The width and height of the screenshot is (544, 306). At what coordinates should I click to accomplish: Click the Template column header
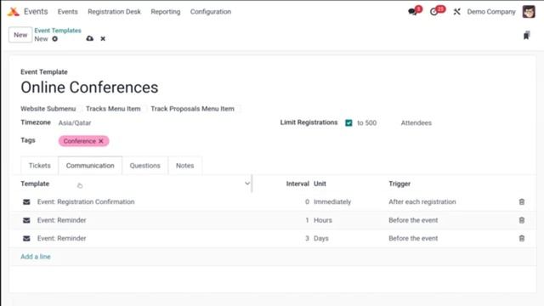pos(35,184)
